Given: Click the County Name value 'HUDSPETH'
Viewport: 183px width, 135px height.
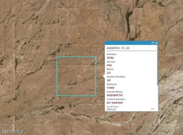Looking at the screenshot, I should tap(115, 95).
